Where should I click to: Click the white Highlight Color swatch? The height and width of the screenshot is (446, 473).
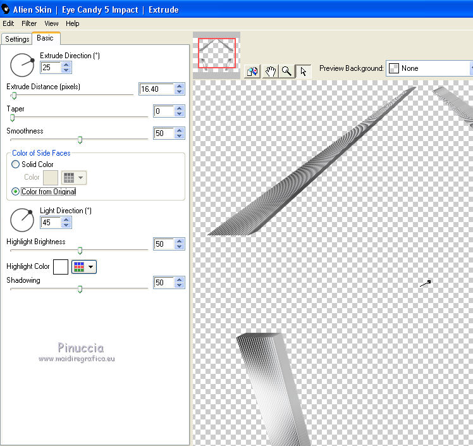pos(61,267)
